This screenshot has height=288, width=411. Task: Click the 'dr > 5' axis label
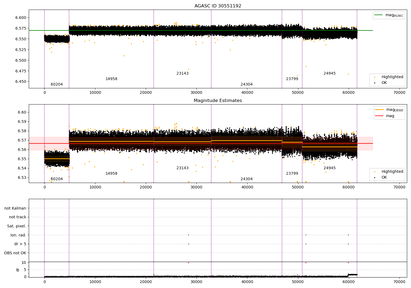pos(20,244)
